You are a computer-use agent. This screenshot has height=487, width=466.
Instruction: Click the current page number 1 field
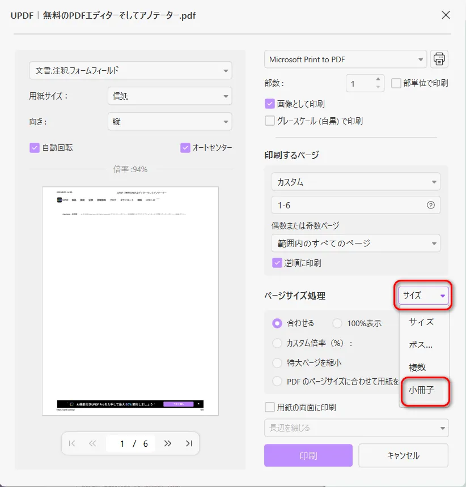tap(122, 443)
